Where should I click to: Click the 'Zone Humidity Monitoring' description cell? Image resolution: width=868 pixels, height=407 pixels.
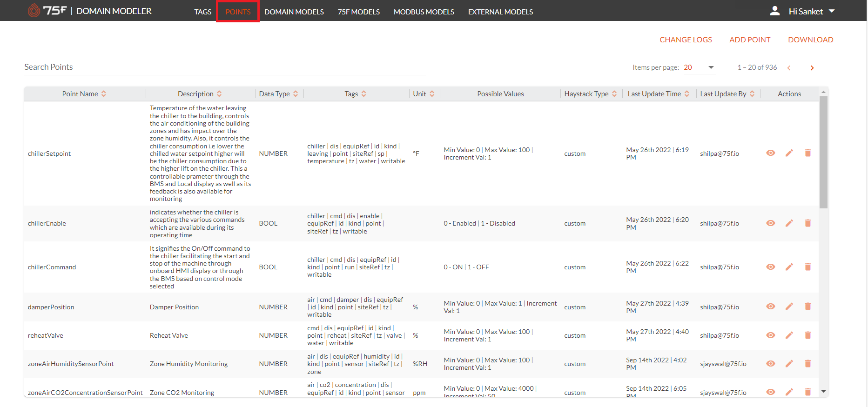click(x=189, y=364)
